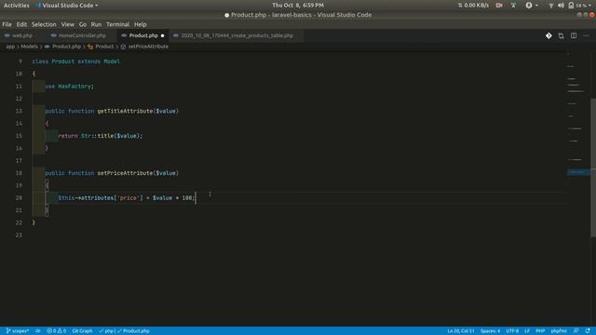Viewport: 596px width, 335px height.
Task: Change line endings via LF status item
Action: pos(527,331)
